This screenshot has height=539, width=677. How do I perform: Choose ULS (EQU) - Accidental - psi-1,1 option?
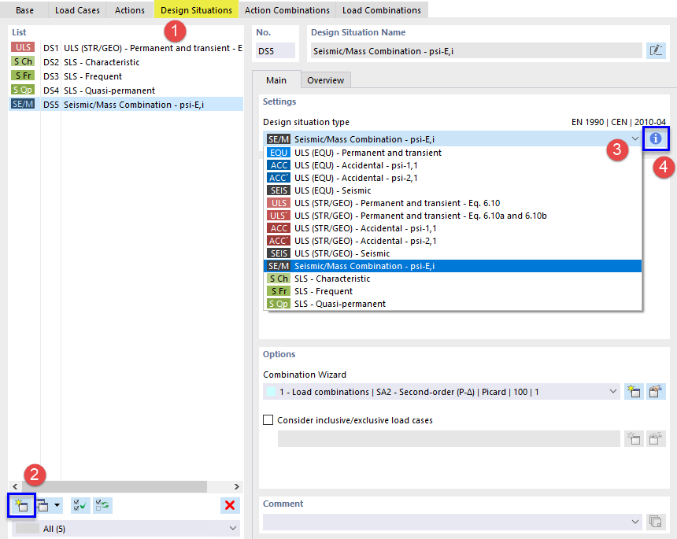(453, 165)
